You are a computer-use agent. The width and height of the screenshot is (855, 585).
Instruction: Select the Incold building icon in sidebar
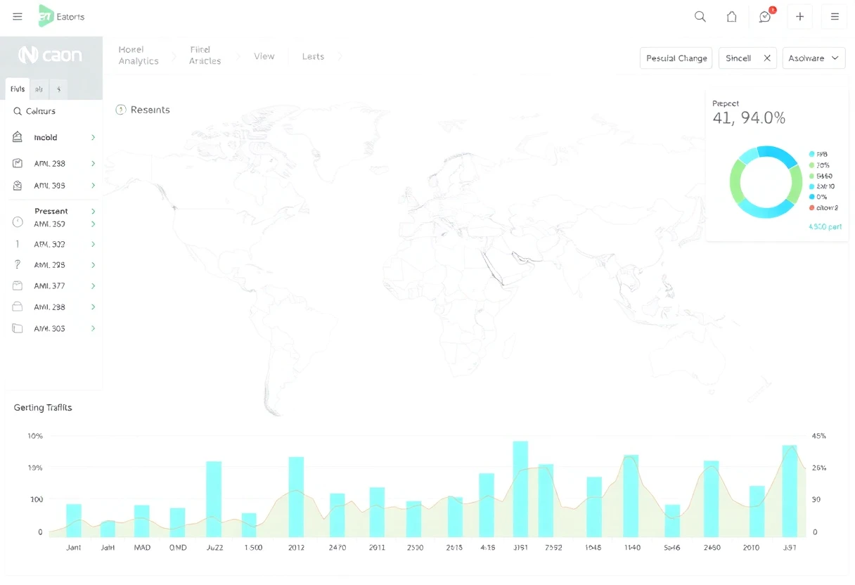(18, 137)
